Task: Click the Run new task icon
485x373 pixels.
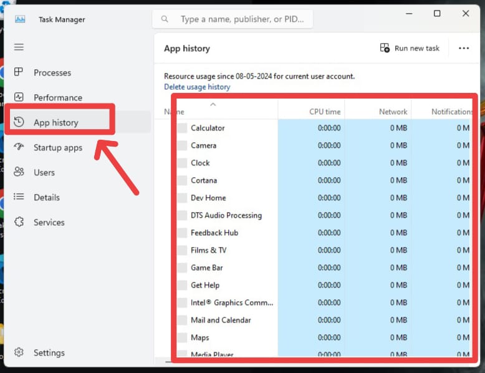Action: pos(385,48)
